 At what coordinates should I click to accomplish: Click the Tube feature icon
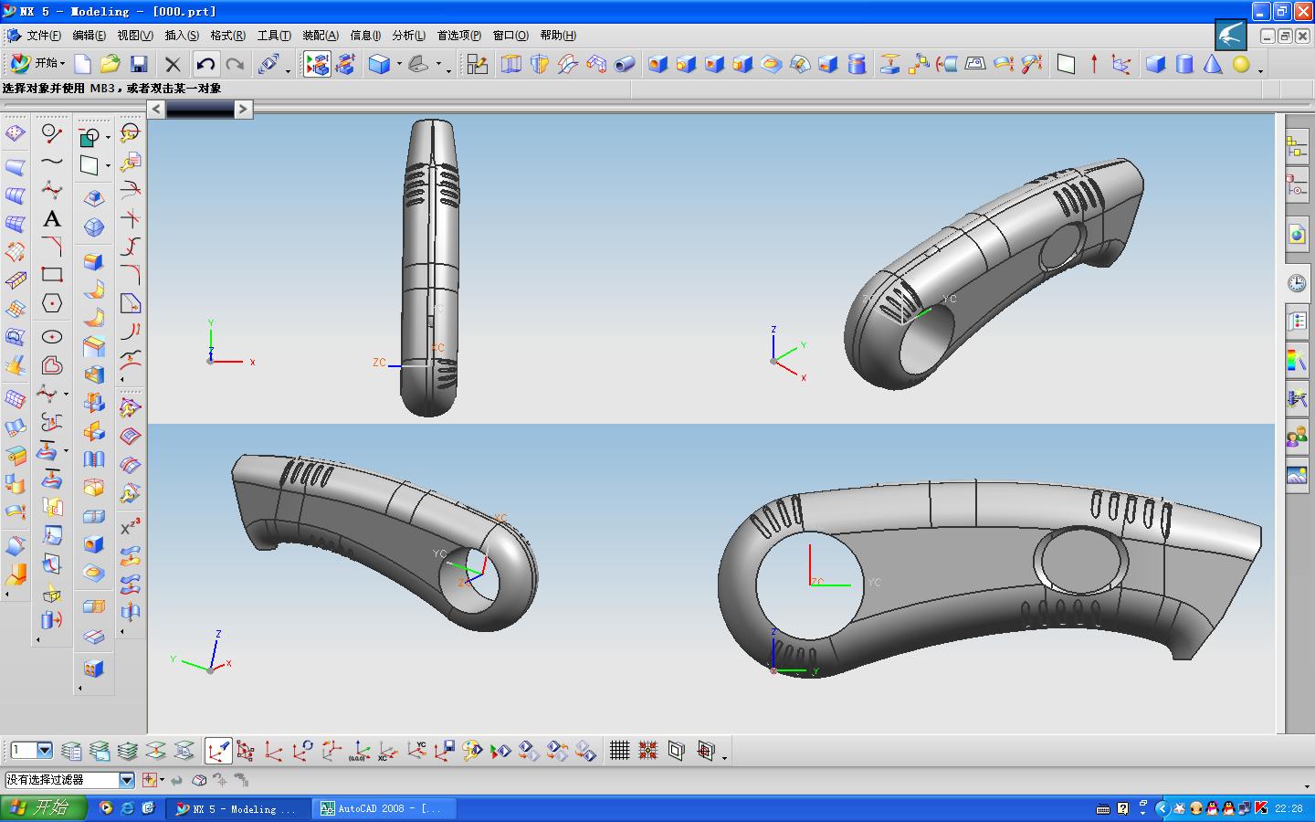tap(625, 64)
